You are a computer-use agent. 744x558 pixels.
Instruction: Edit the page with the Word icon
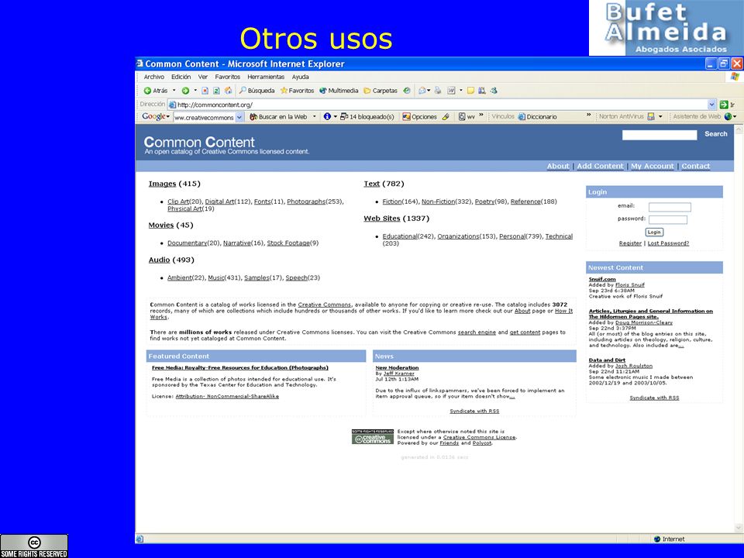pyautogui.click(x=451, y=91)
